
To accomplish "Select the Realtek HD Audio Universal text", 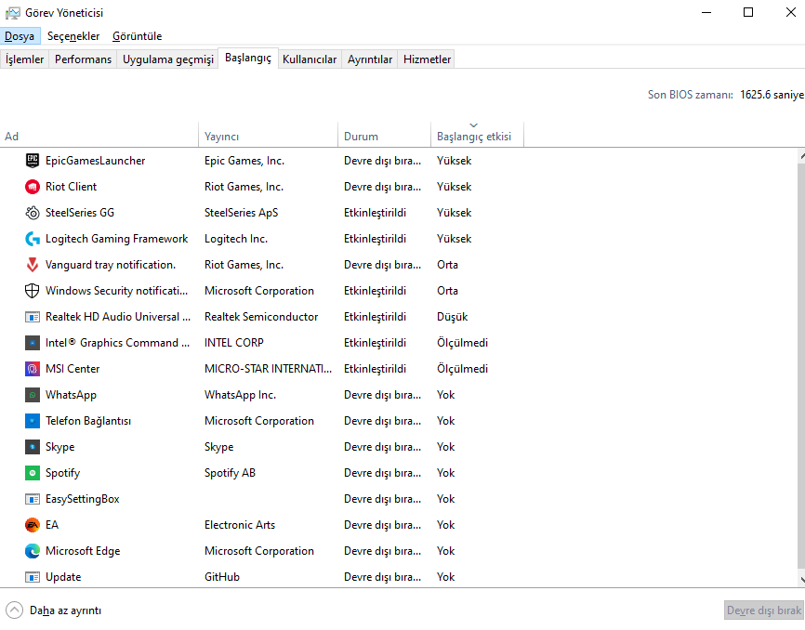I will pos(117,317).
